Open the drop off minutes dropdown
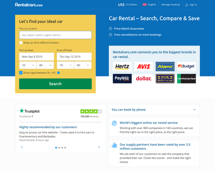 pos(83,65)
